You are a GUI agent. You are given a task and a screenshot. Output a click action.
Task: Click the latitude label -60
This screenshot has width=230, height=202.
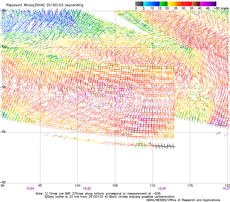(x=3, y=182)
